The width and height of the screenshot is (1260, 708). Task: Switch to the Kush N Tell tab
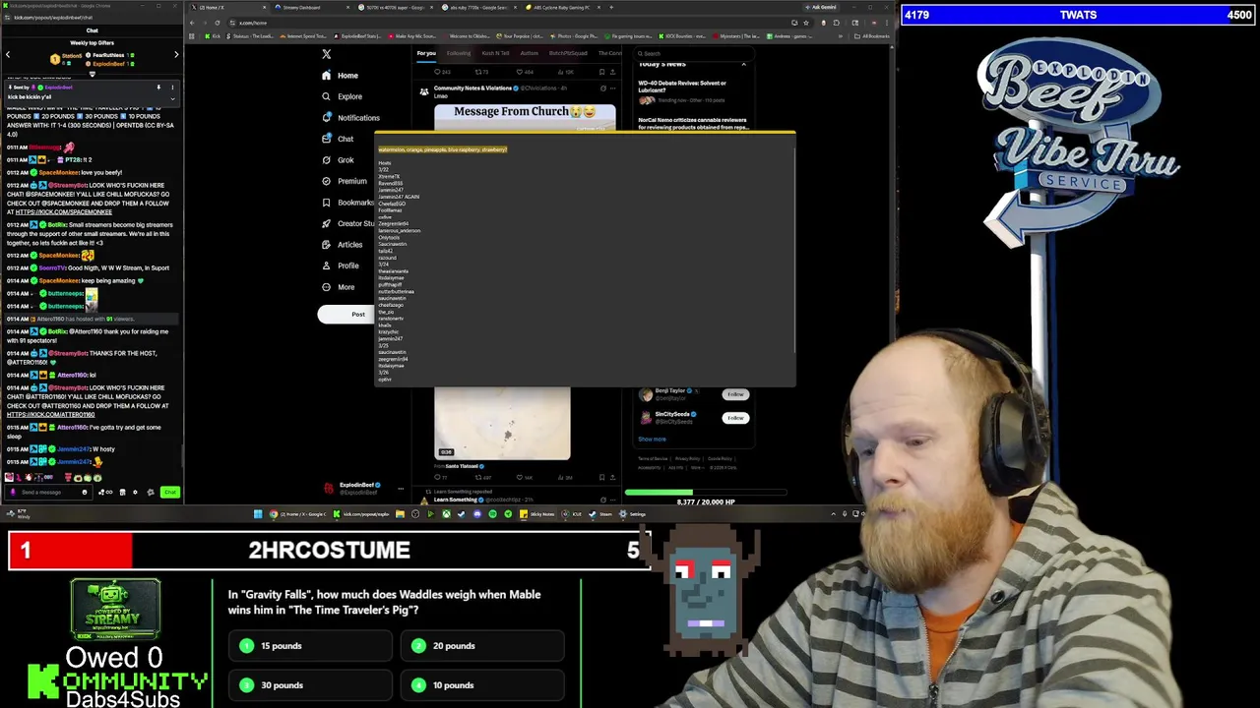(495, 53)
